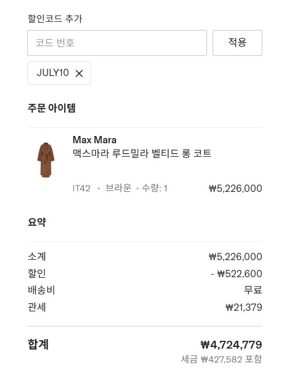Image resolution: width=297 pixels, height=377 pixels.
Task: Click the 브라운 color detail
Action: click(118, 188)
